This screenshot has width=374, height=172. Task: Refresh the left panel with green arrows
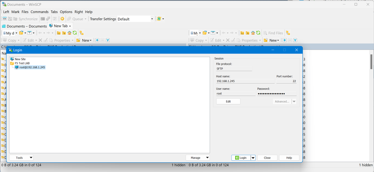(x=75, y=33)
